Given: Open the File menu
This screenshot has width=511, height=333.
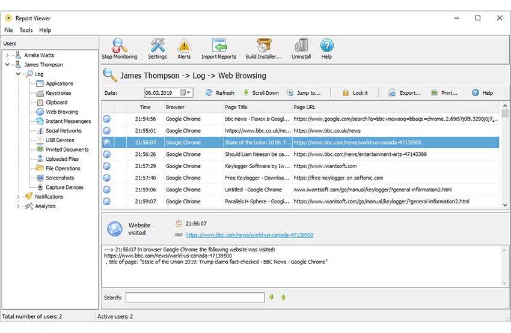Looking at the screenshot, I should coord(8,30).
